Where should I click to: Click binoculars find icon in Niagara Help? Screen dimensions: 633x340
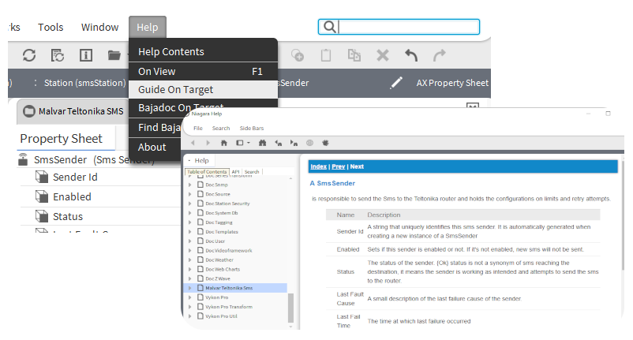click(x=262, y=143)
